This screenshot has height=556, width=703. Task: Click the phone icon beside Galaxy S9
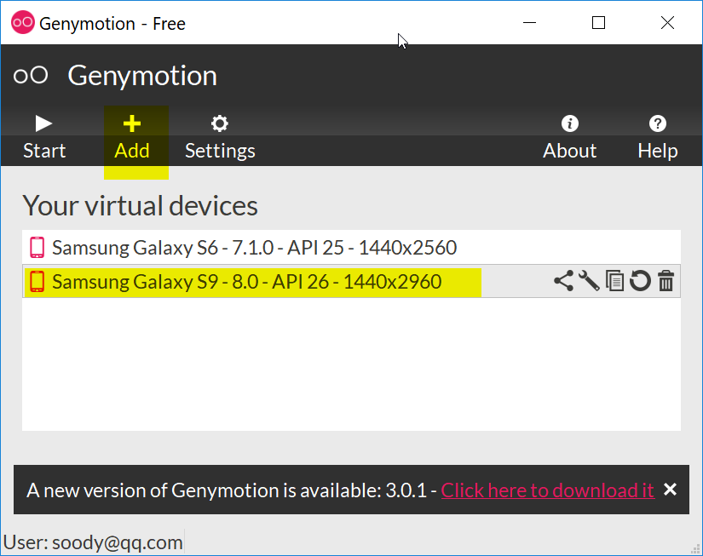(37, 282)
